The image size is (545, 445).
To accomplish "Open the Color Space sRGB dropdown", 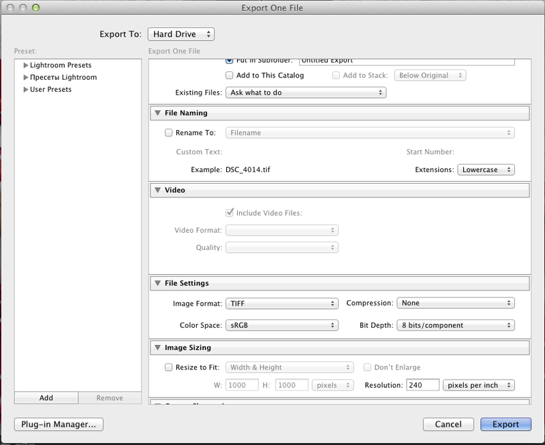I will 281,325.
